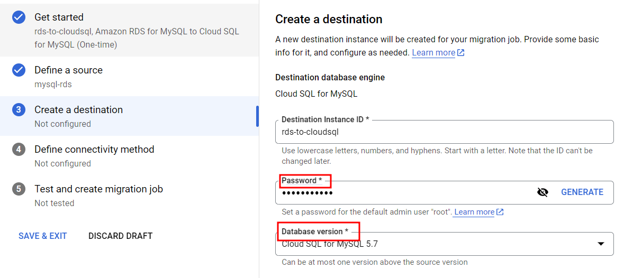Open the Database version dropdown arrow
The width and height of the screenshot is (633, 278).
[601, 244]
